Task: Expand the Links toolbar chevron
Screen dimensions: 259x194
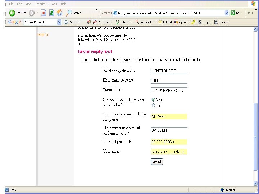Action: tap(256, 9)
